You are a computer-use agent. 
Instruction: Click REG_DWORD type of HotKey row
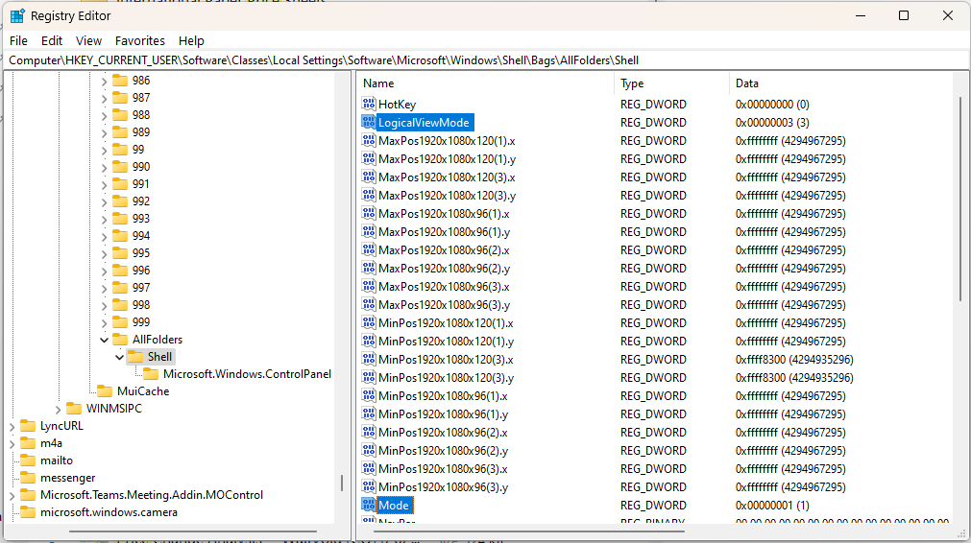tap(653, 105)
